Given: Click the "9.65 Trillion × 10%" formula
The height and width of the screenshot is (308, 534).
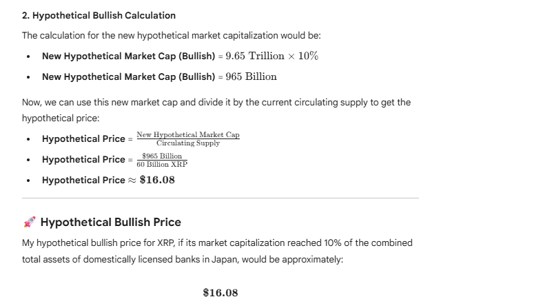Looking at the screenshot, I should click(x=271, y=56).
